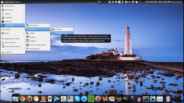
Task: Expand the Games category
Action: (x=13, y=14)
